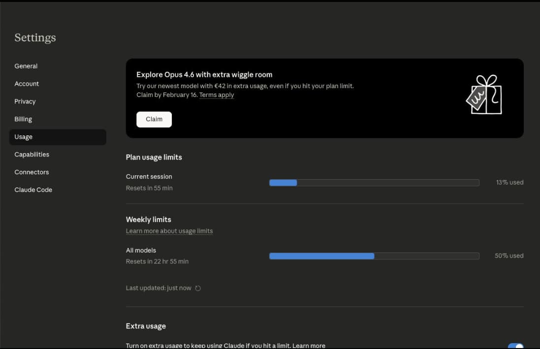Open Claude Code settings
Image resolution: width=540 pixels, height=349 pixels.
(x=33, y=190)
